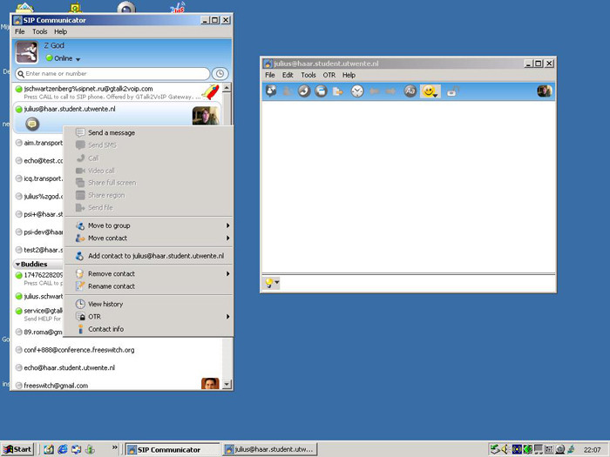
Task: Click the font style 'Aa' icon
Action: (410, 91)
